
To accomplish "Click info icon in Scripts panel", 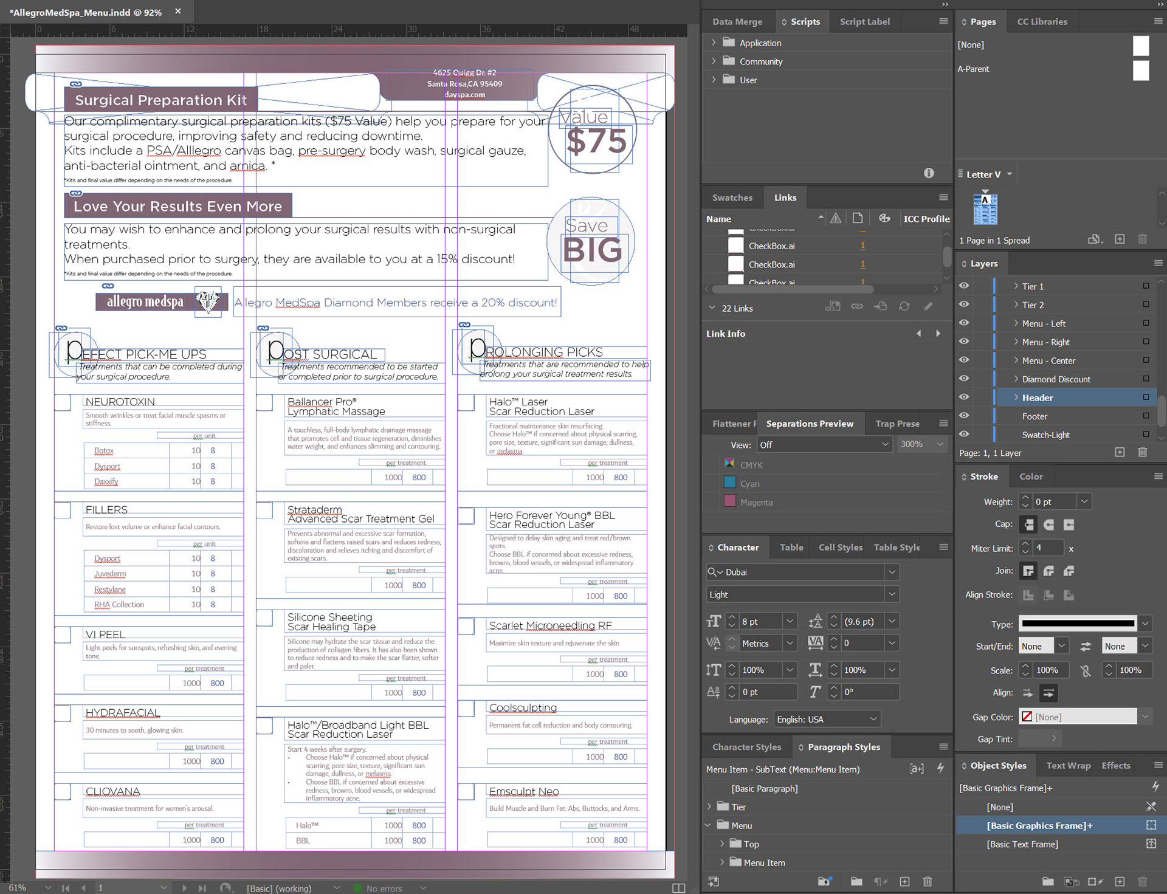I will click(929, 173).
